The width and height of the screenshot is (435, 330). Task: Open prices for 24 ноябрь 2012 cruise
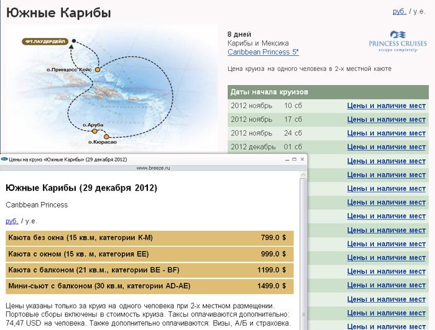coord(386,133)
